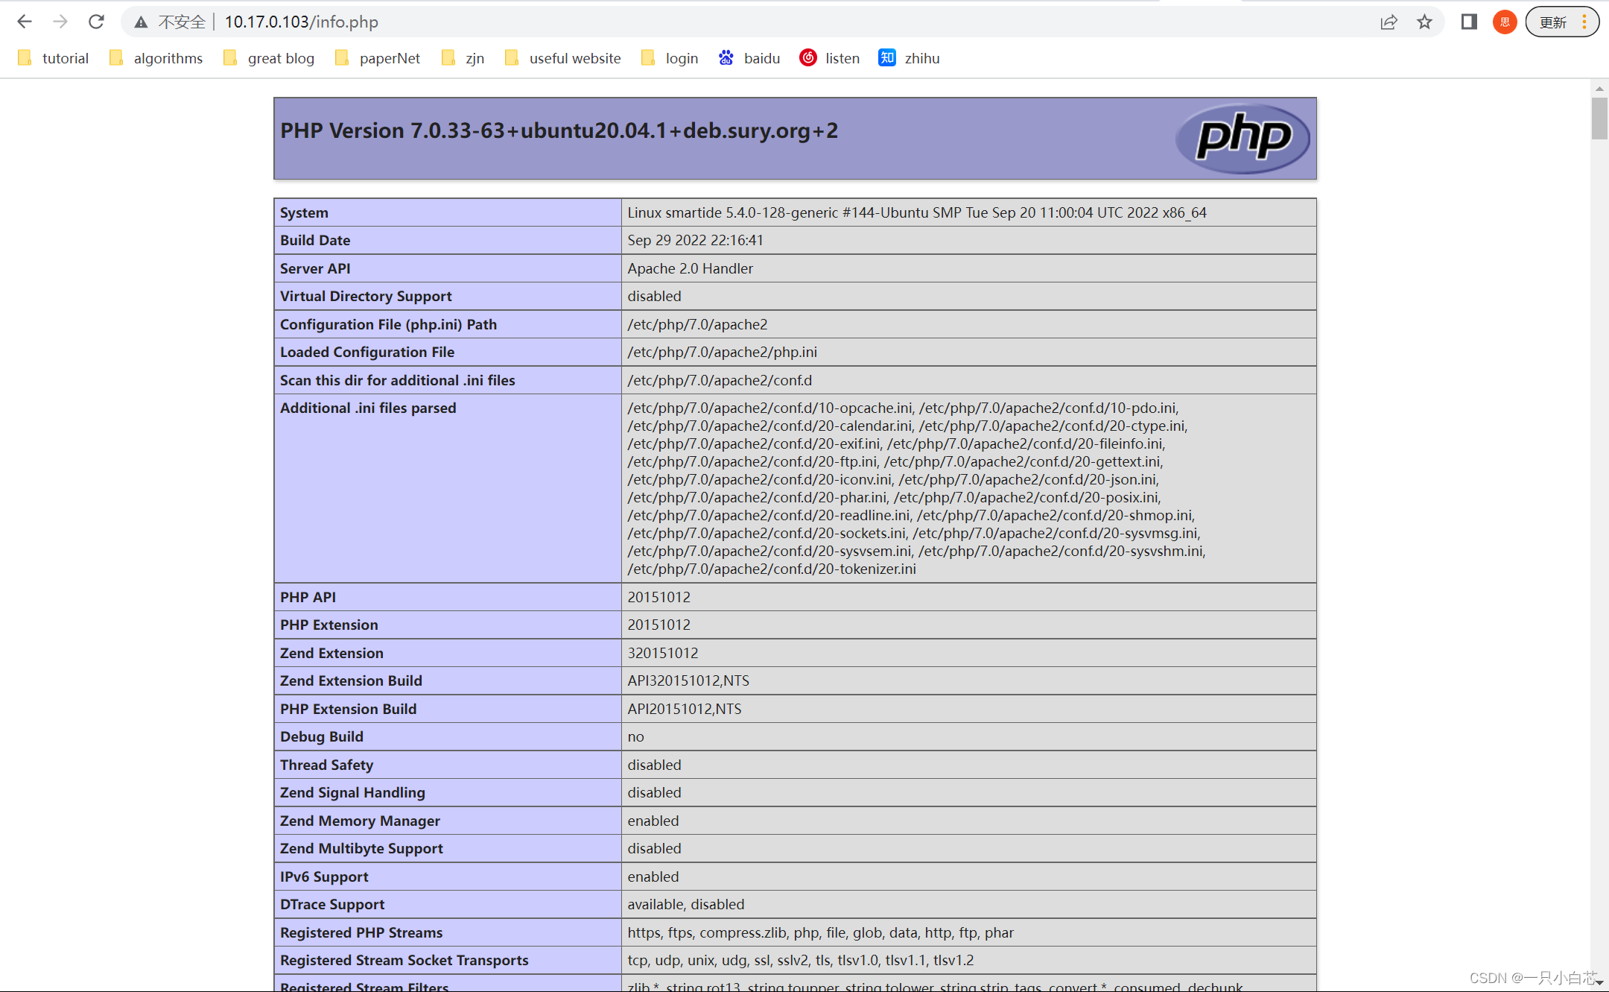This screenshot has width=1609, height=992.
Task: Open the three-dot browser menu
Action: tap(1584, 22)
